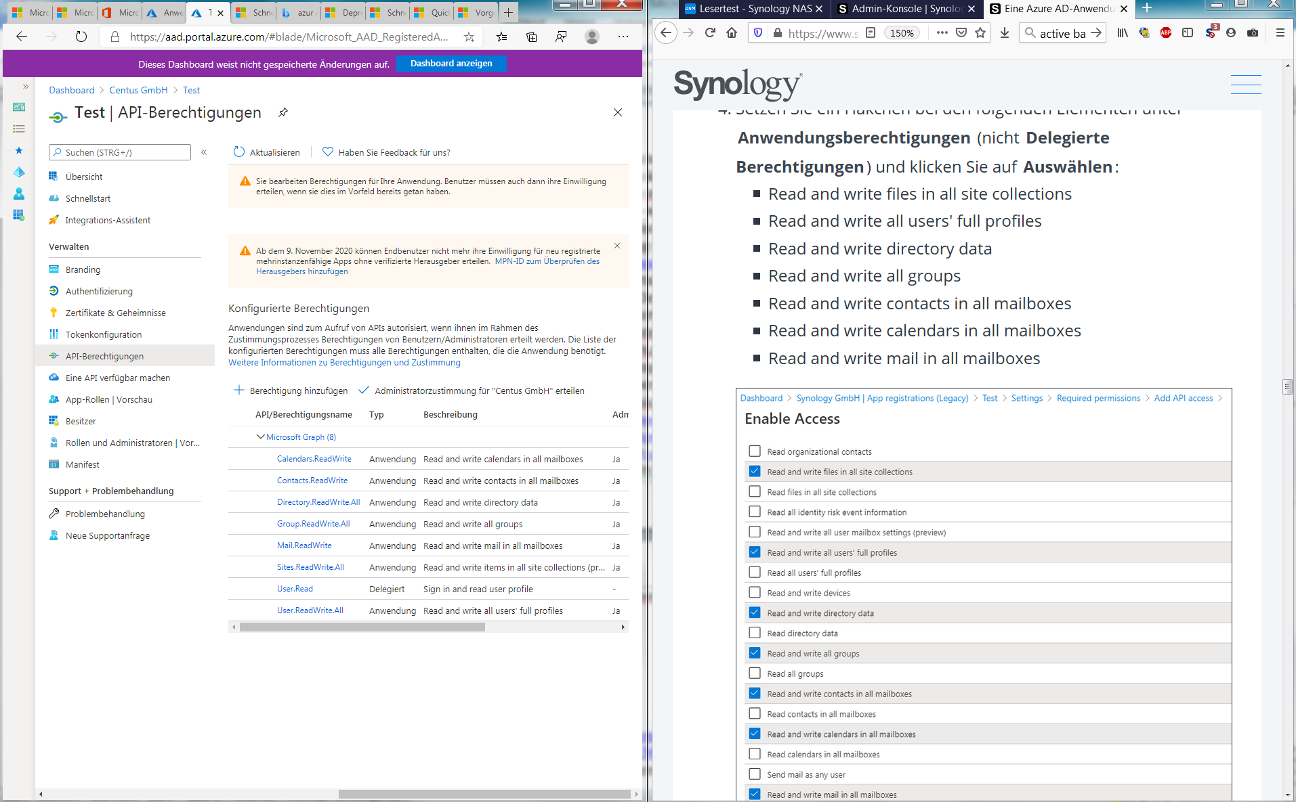Click Dashboard anzeigen button
This screenshot has width=1296, height=802.
click(451, 64)
